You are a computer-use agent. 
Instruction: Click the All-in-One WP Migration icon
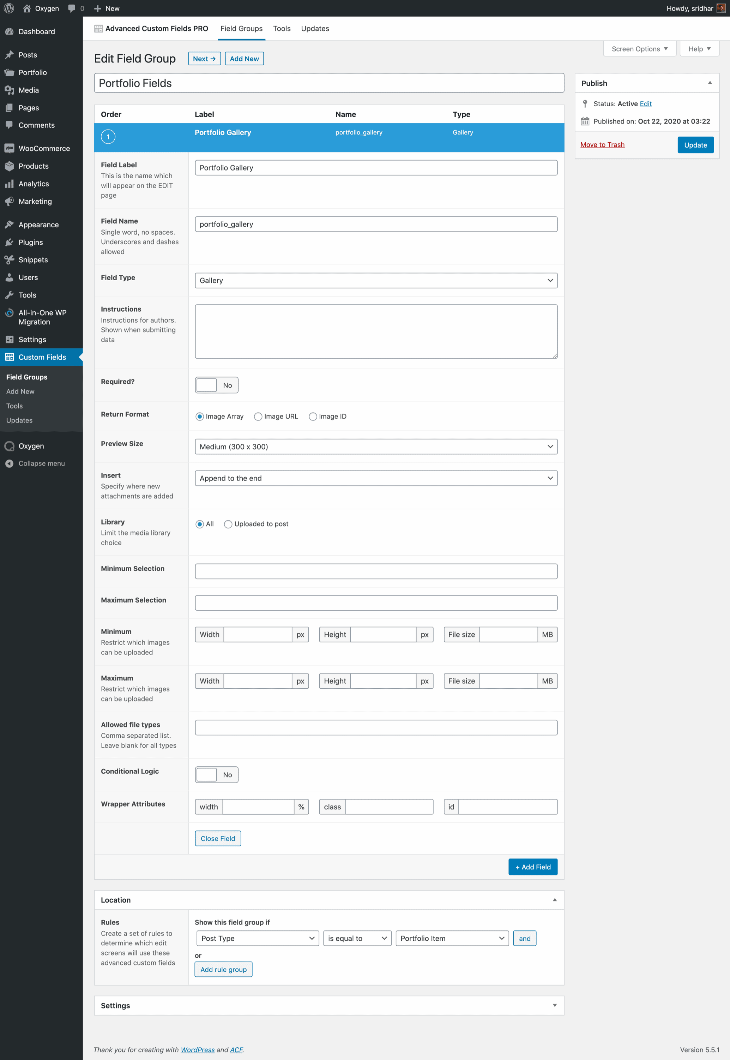(9, 313)
